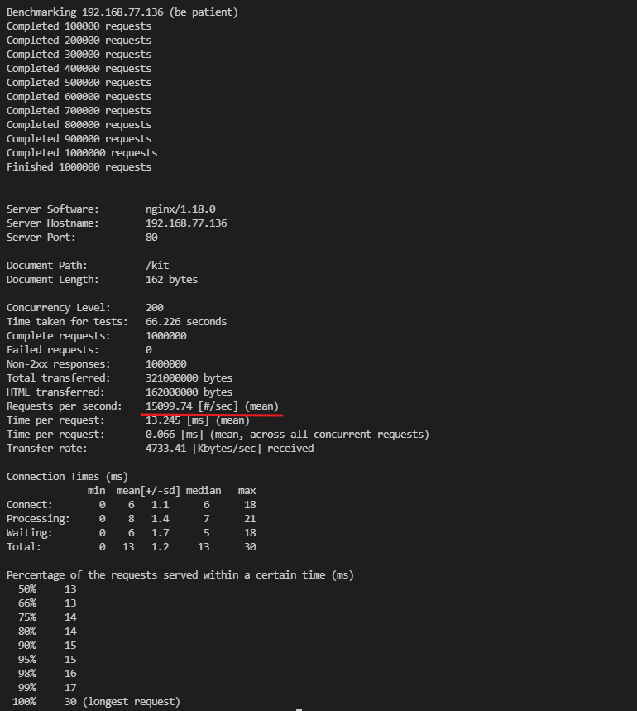This screenshot has width=637, height=711.
Task: Click the Server Hostname 192.168.77.136 value
Action: click(x=186, y=223)
